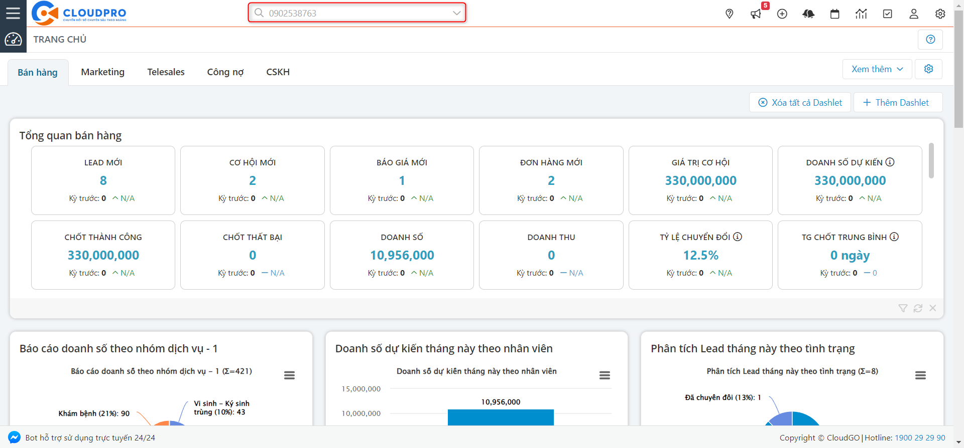Click the Đã chuyển đổi (13%): 1 label
Screen dimensions: 964x448
coord(723,397)
